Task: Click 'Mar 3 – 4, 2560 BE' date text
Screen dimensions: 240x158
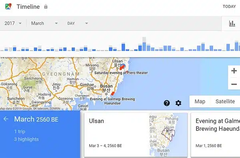Action: coord(105,146)
